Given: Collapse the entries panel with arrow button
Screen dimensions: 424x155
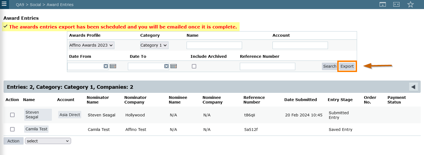Looking at the screenshot, I should coord(413,87).
